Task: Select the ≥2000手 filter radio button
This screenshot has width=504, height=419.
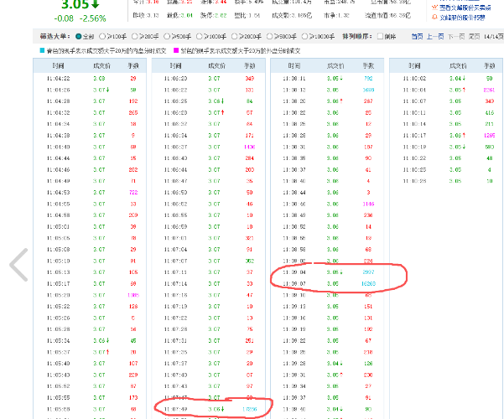Action: [234, 37]
